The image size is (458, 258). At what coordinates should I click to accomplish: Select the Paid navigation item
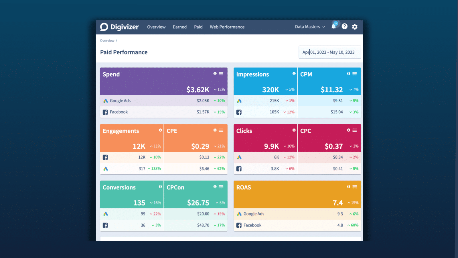pyautogui.click(x=198, y=27)
